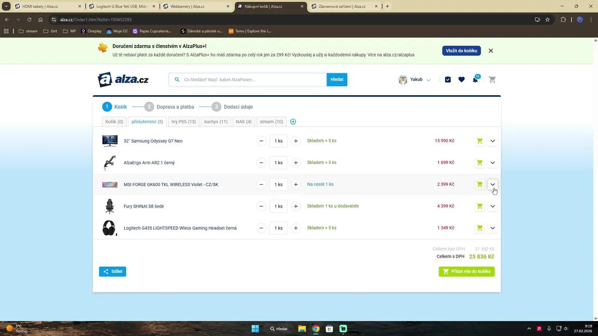The image size is (598, 336).
Task: Open the Logitech G435 LIGHTSPEED product link
Action: pos(180,228)
